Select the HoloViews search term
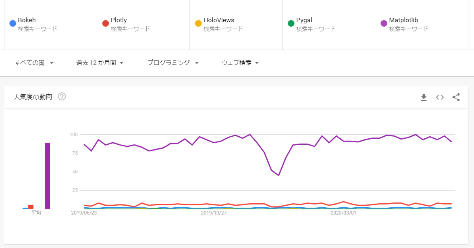 (218, 20)
